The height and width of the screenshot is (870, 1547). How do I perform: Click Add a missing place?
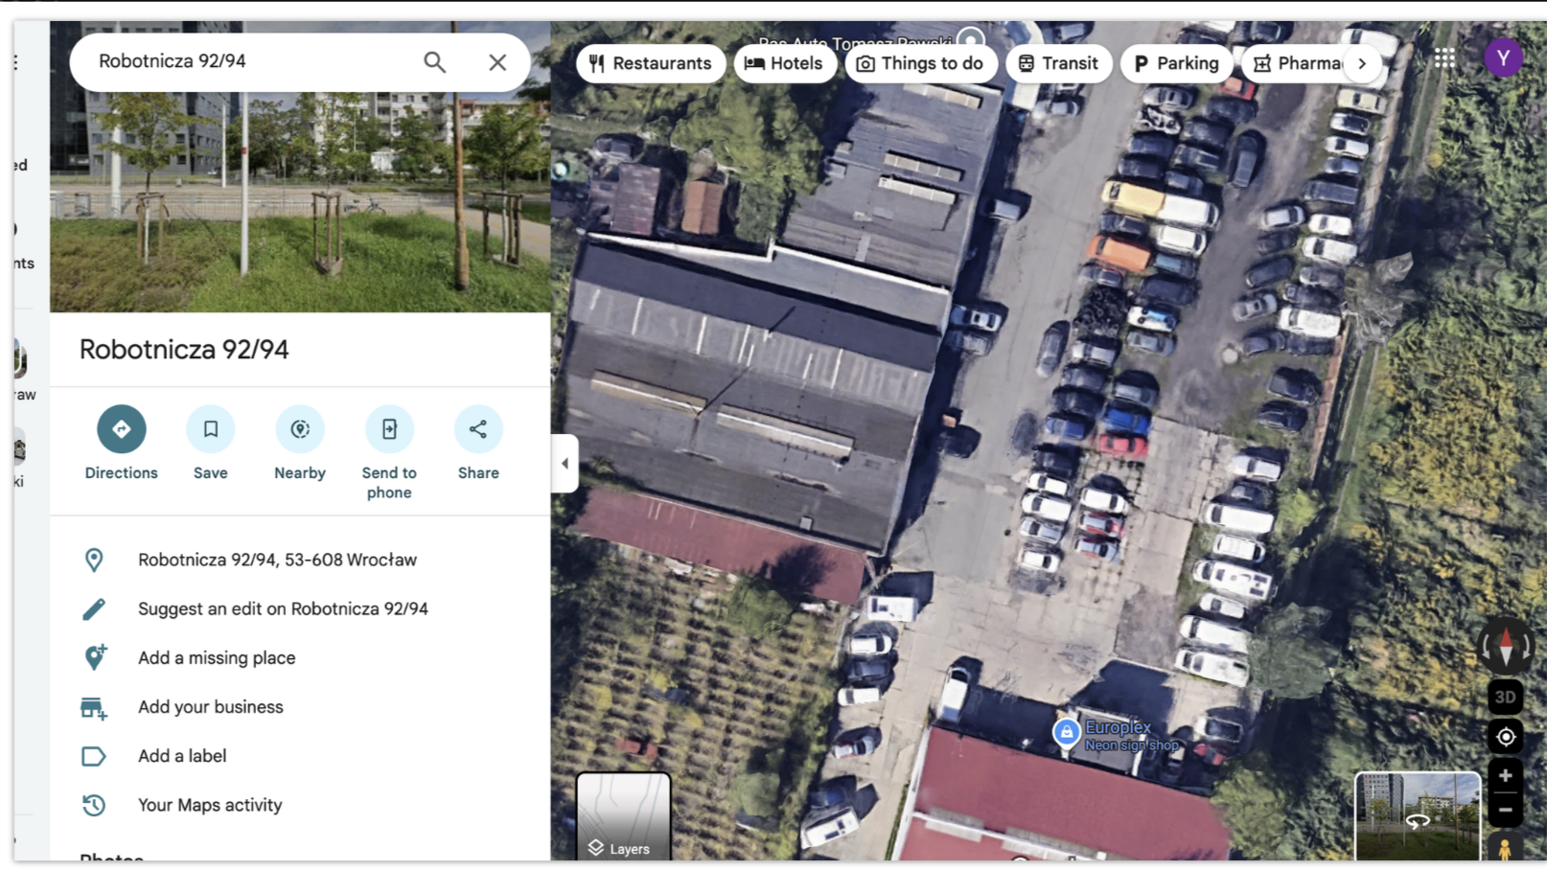pyautogui.click(x=217, y=657)
